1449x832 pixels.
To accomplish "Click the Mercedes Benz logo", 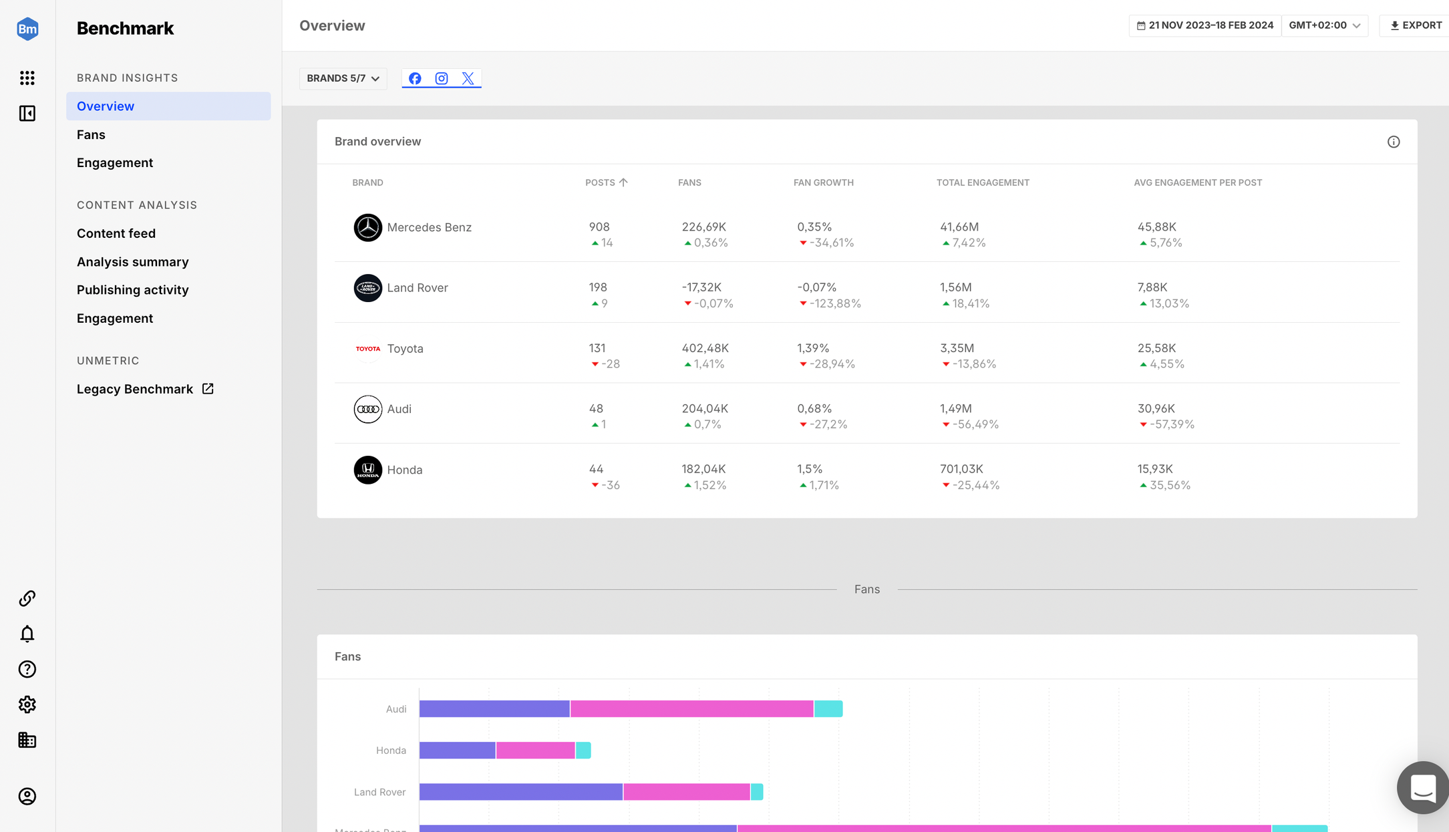I will click(367, 227).
